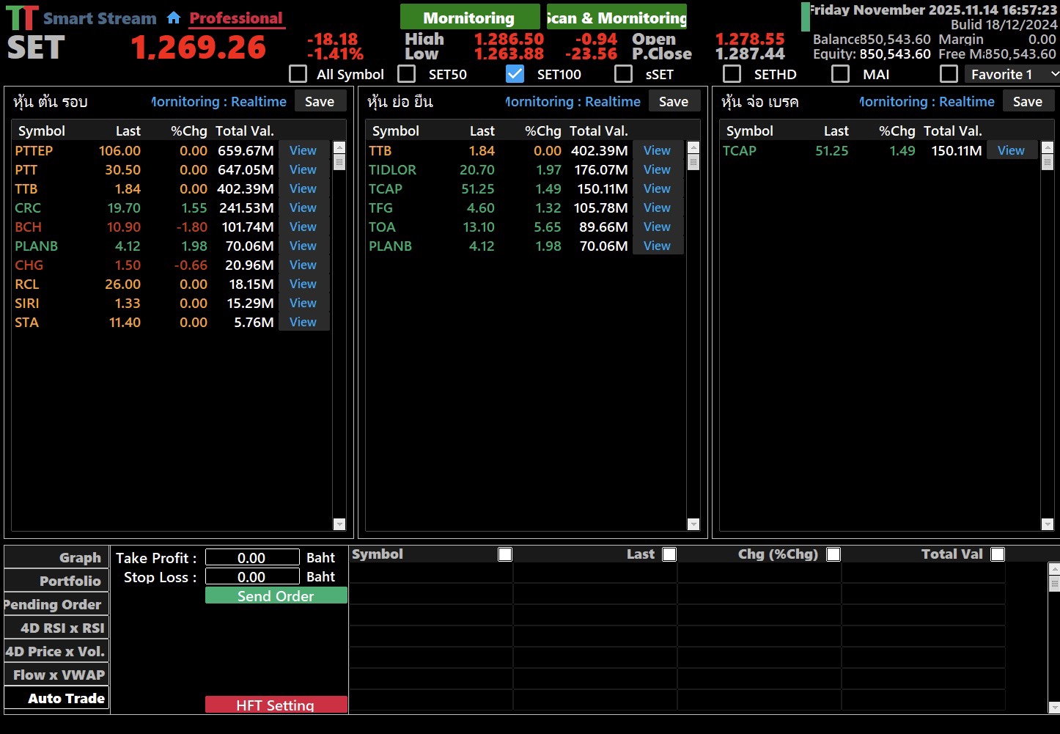The height and width of the screenshot is (734, 1060).
Task: Switch to Scan & Mornitoring tab
Action: (617, 18)
